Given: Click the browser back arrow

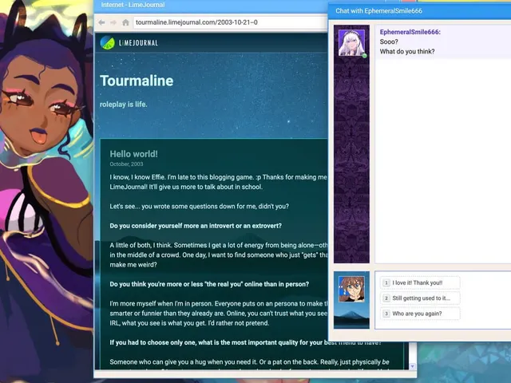Looking at the screenshot, I should pyautogui.click(x=101, y=22).
